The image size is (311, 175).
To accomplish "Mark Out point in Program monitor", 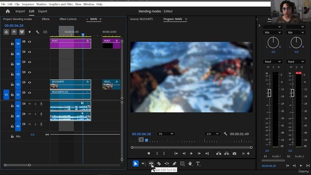I will (164, 154).
